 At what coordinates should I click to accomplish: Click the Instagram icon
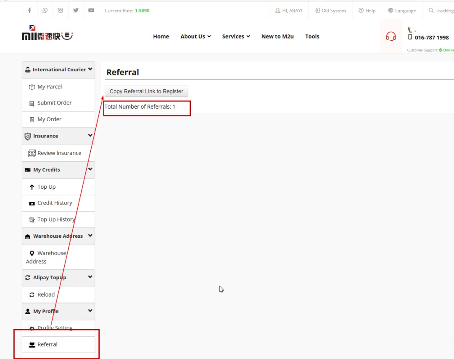coord(61,10)
